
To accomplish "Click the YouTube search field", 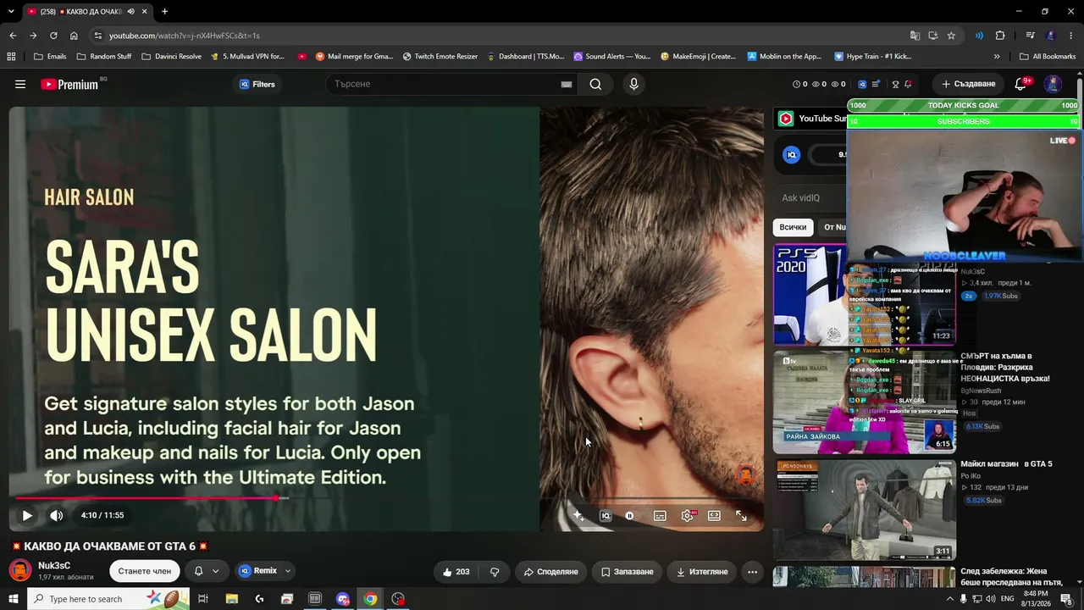I will tap(445, 84).
